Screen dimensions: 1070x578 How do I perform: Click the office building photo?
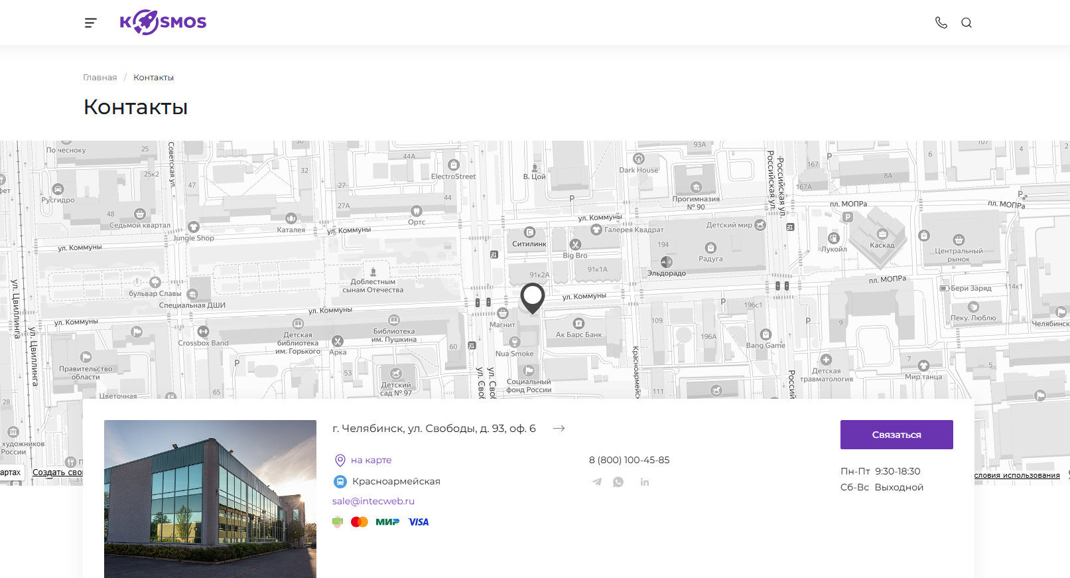[210, 499]
